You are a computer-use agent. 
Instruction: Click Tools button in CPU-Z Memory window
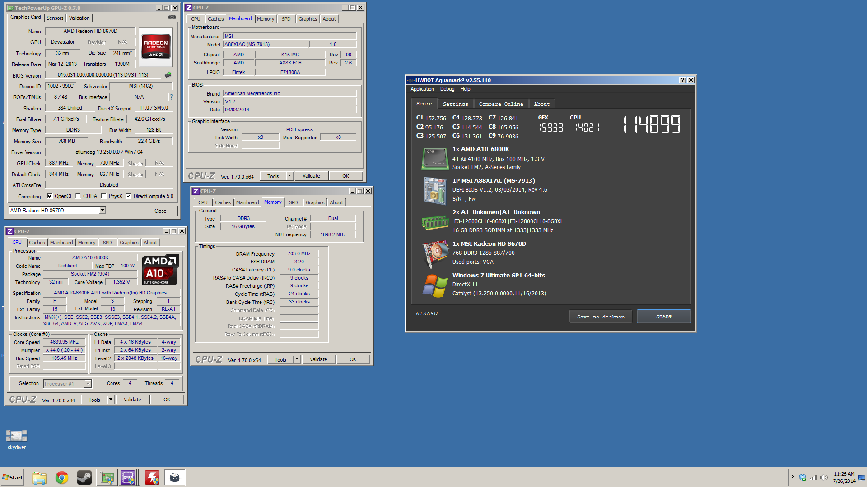pos(280,359)
